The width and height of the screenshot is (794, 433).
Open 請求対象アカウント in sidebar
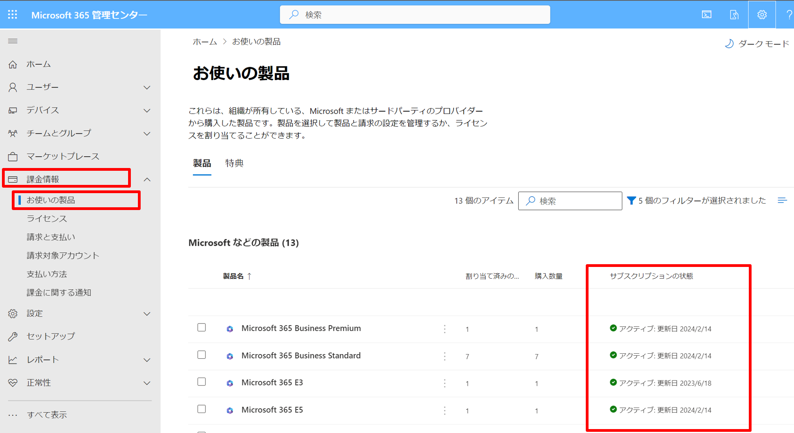pyautogui.click(x=63, y=256)
